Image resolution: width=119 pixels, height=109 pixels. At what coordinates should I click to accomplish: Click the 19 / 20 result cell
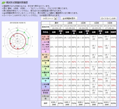click(67, 38)
